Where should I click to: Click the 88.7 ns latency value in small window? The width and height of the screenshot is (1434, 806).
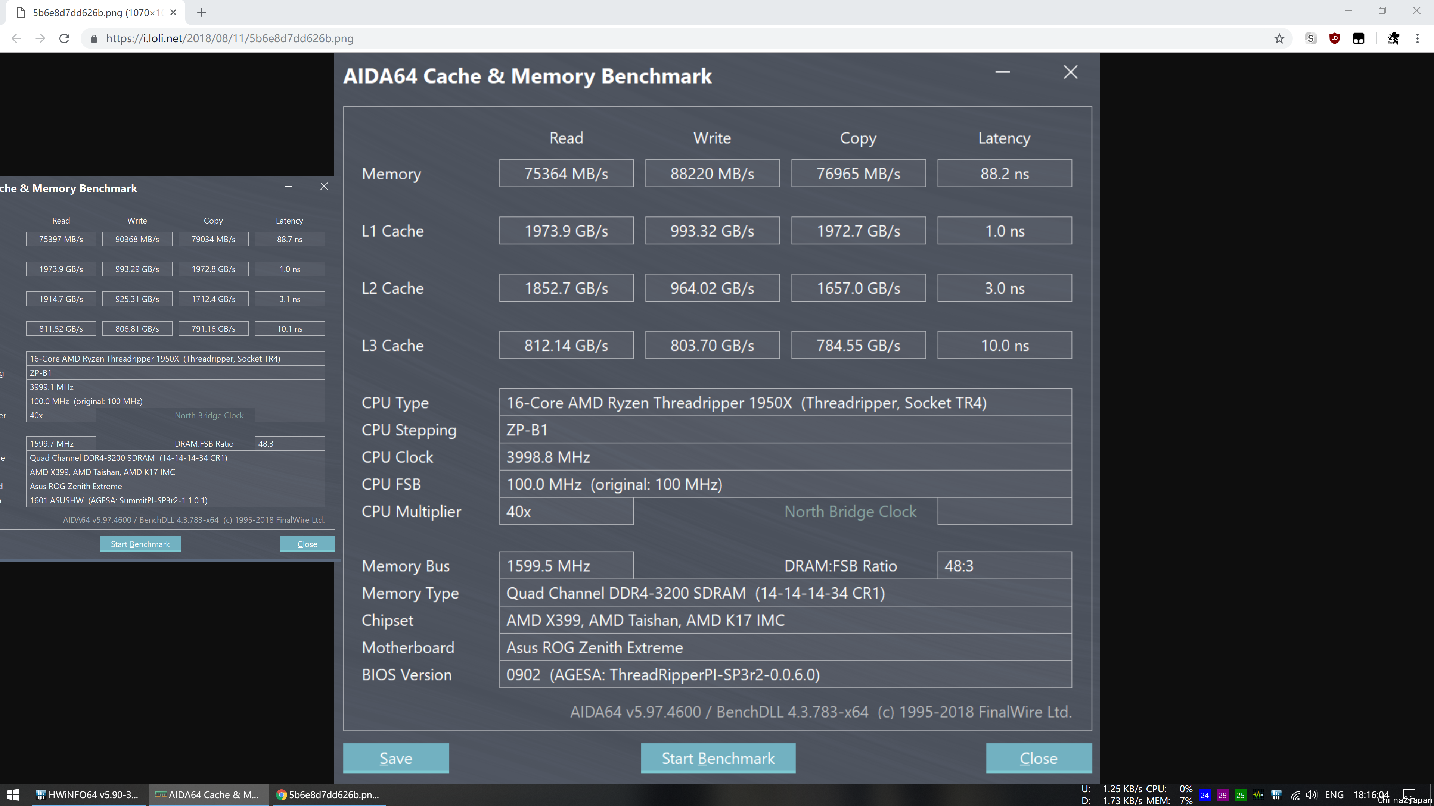[289, 239]
